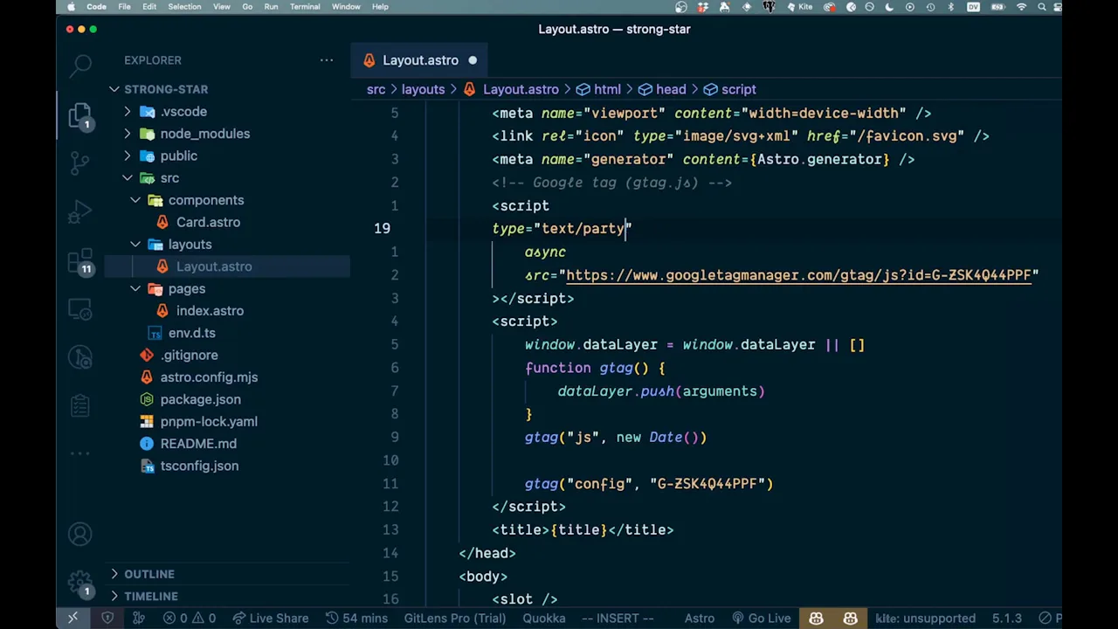Show additional views ellipsis in activity bar
Viewport: 1118px width, 629px height.
click(x=80, y=453)
